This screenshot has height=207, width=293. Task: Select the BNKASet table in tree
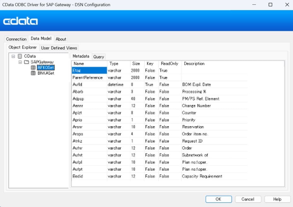click(46, 73)
